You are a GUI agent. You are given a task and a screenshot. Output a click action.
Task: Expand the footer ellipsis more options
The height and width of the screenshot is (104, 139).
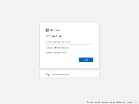[136, 102]
